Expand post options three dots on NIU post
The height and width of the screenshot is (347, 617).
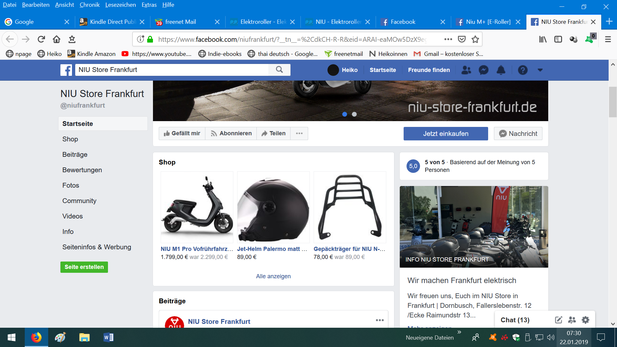pos(380,320)
